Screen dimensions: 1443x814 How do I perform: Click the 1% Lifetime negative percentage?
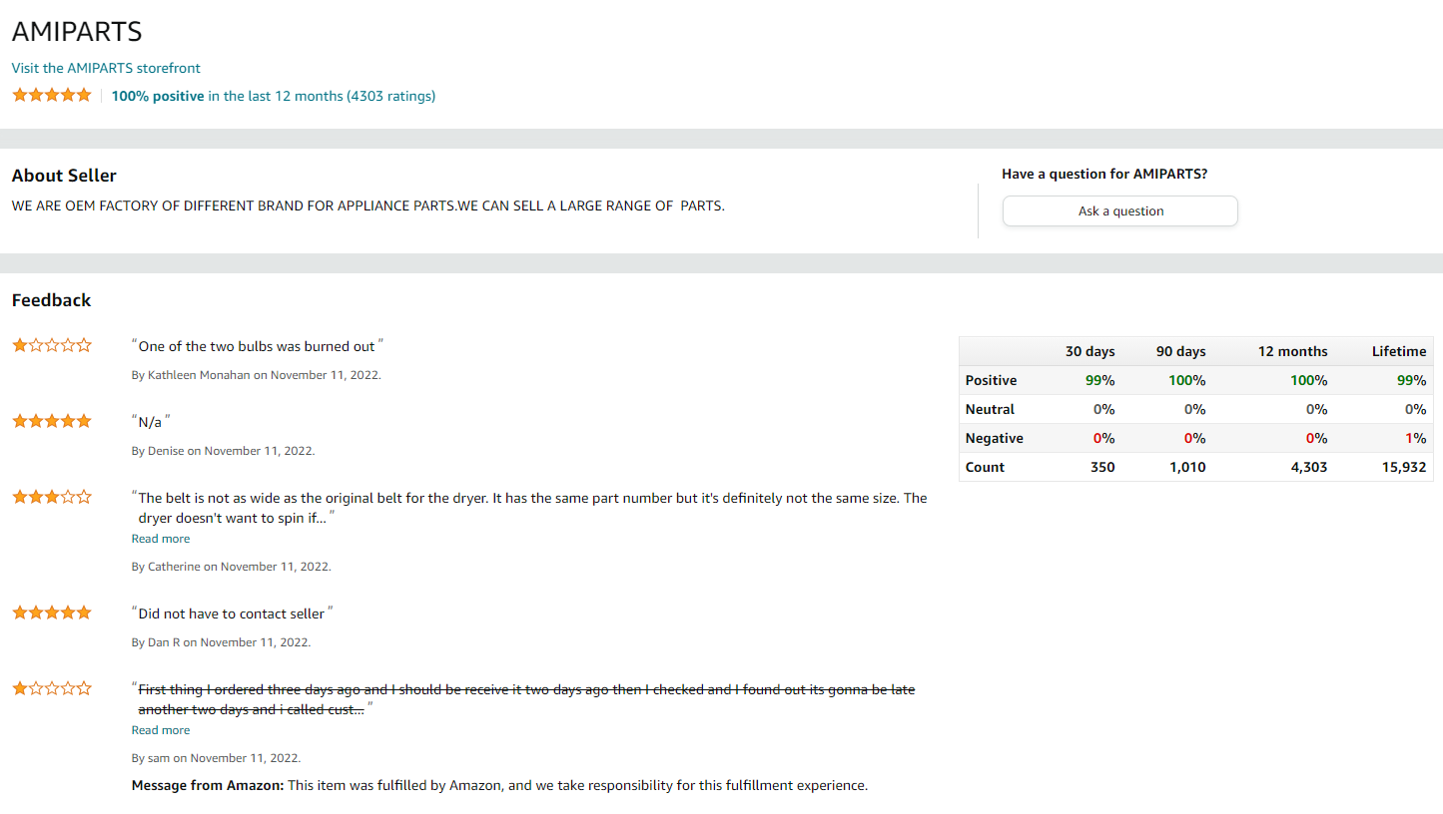click(x=1416, y=438)
